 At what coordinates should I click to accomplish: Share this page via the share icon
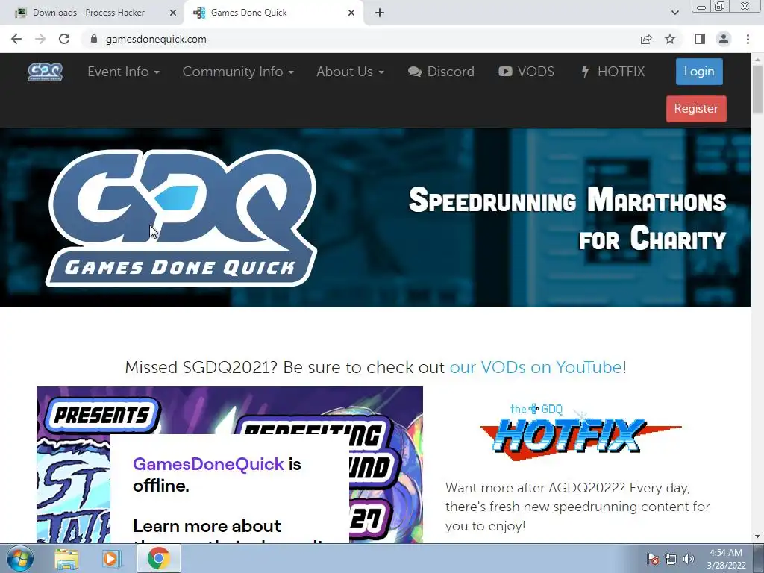pos(646,39)
